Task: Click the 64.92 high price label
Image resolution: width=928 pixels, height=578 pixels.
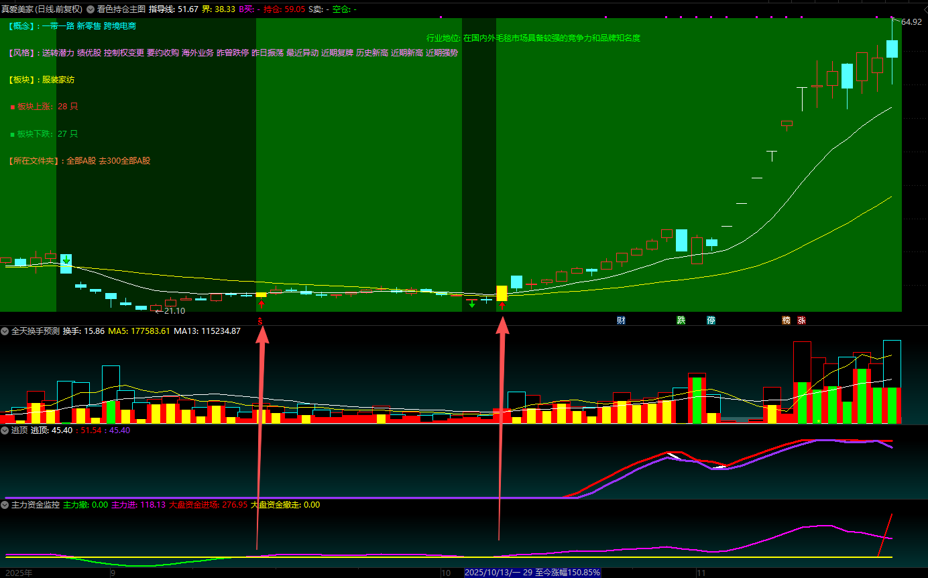Action: click(911, 22)
